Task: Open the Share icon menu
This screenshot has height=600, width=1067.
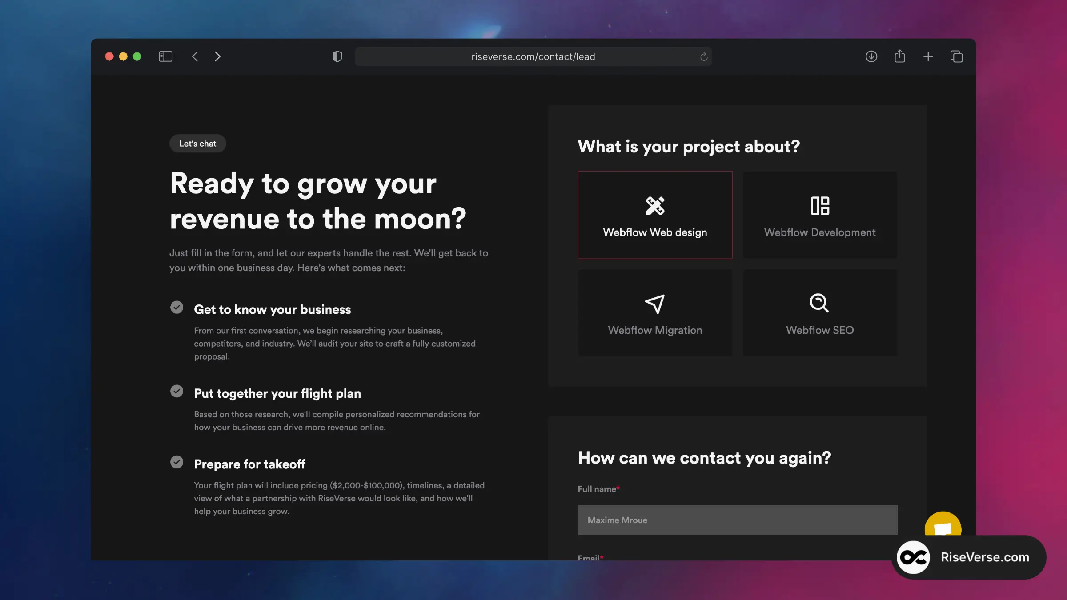Action: tap(899, 56)
